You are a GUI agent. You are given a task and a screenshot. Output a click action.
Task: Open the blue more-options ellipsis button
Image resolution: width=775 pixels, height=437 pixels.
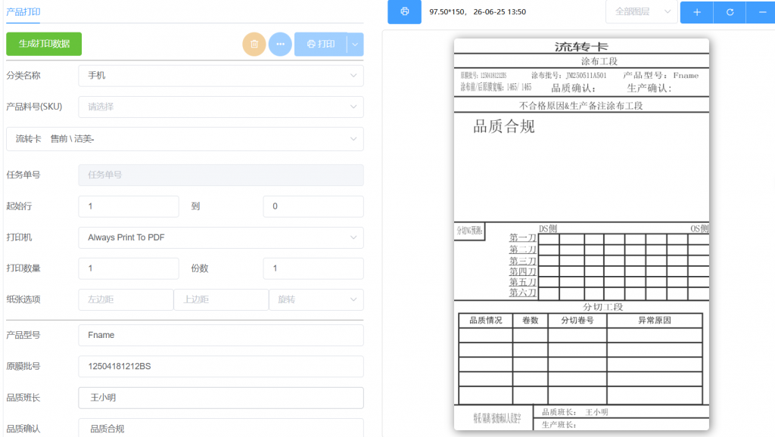280,44
